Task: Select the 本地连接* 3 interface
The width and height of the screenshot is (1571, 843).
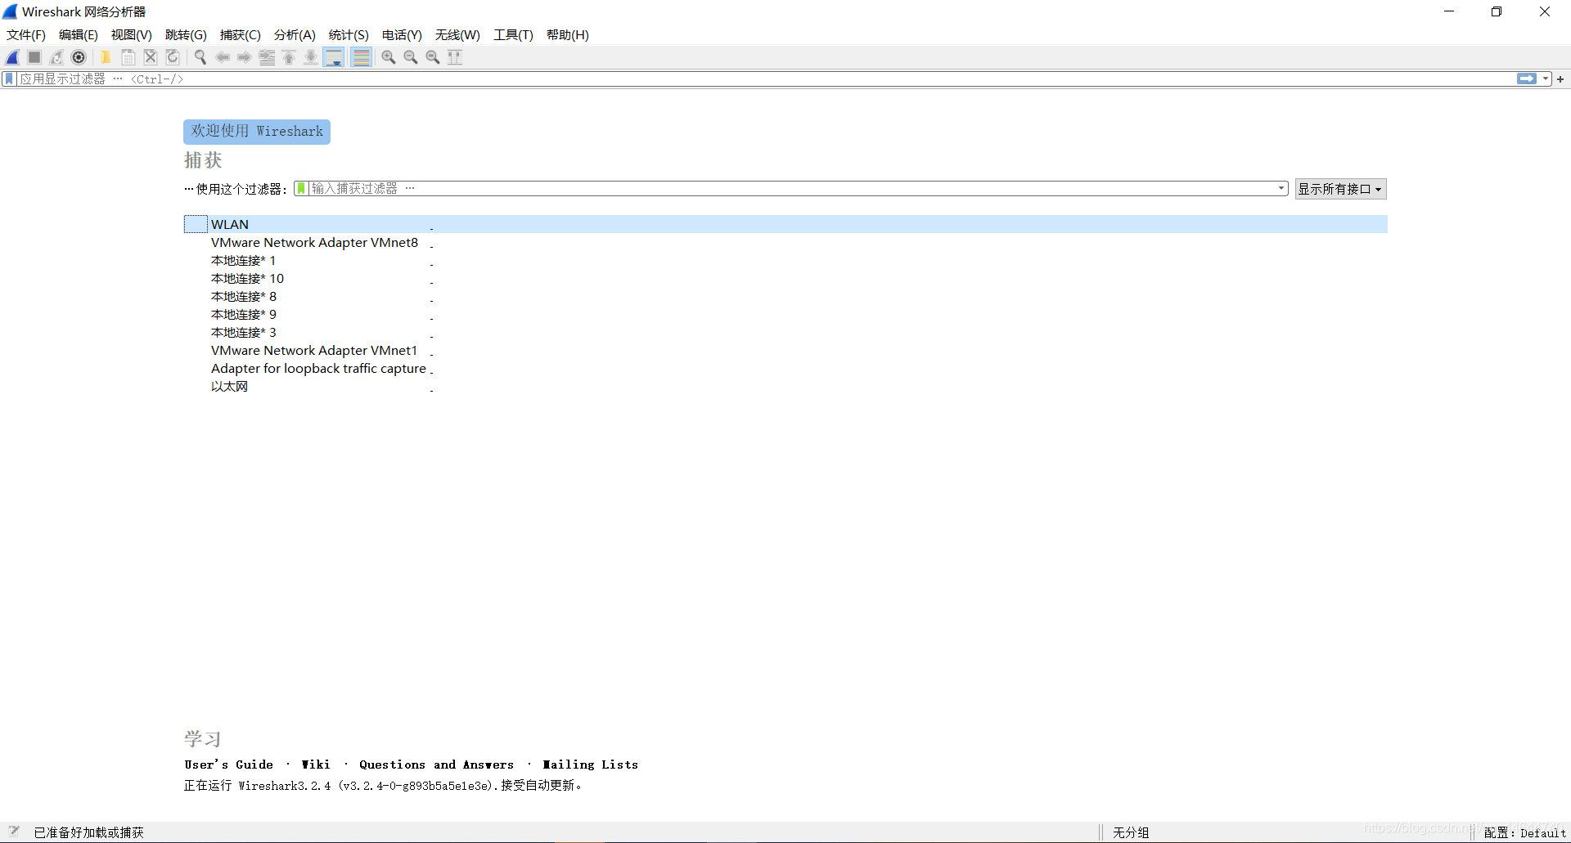Action: (x=785, y=333)
